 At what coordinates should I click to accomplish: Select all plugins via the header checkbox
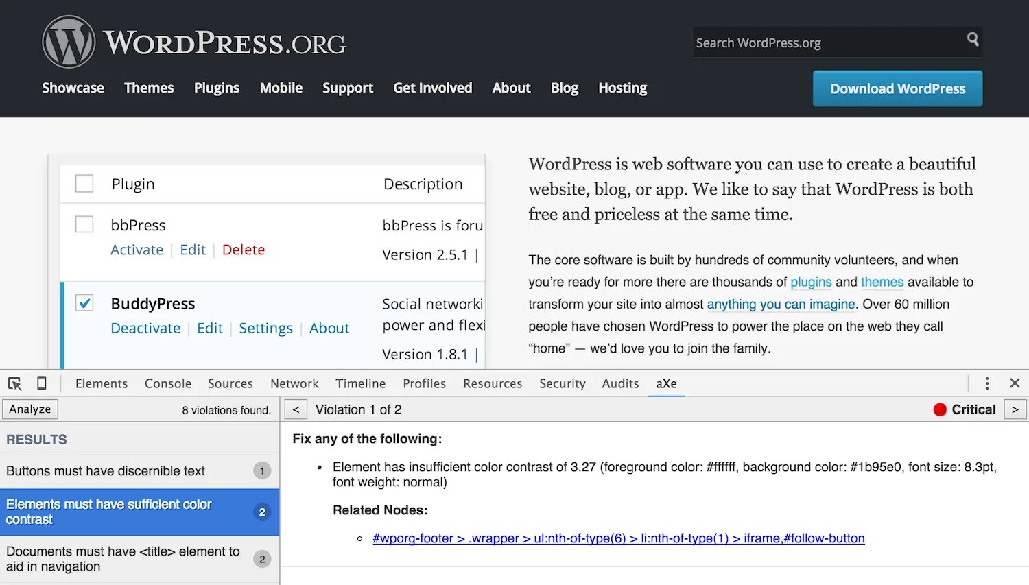(84, 183)
